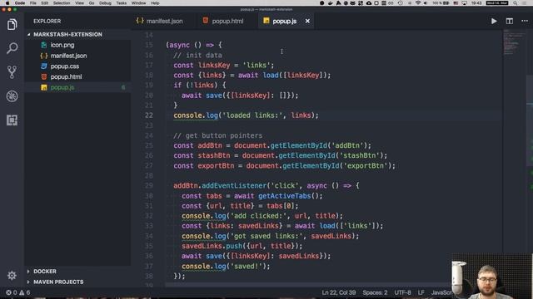Split the editor to the right

click(509, 21)
